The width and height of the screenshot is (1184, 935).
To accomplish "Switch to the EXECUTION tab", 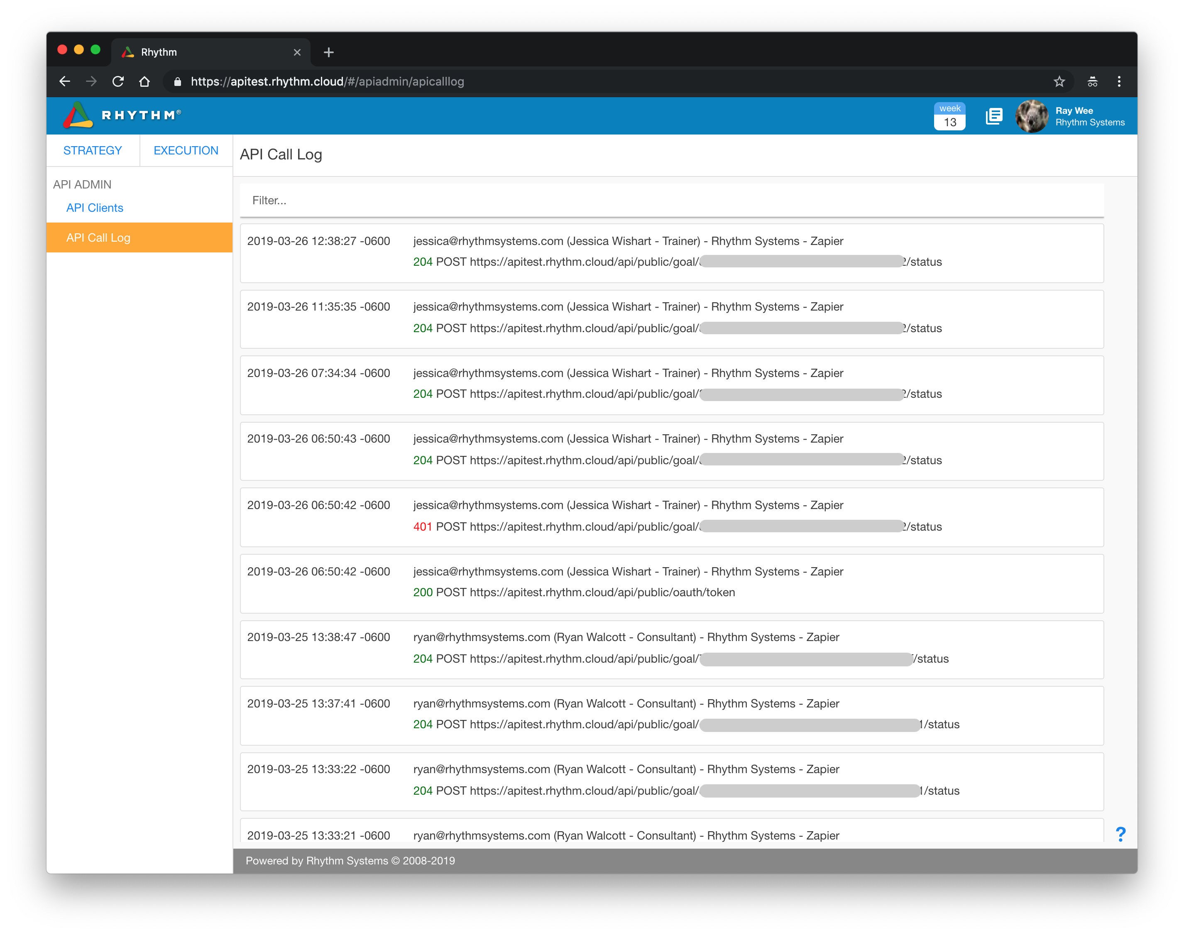I will 186,151.
